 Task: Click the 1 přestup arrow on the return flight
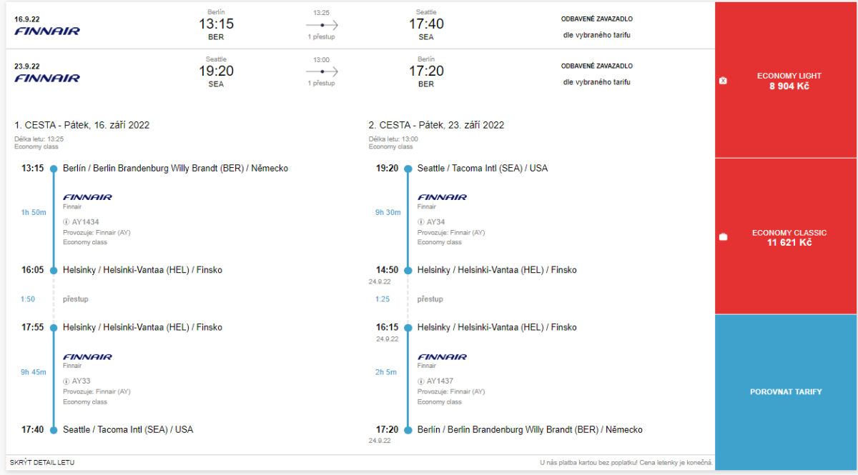tap(322, 71)
